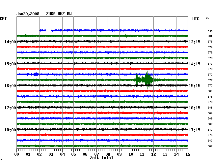Click the 16:00 CET time label
Image resolution: width=214 pixels, height=163 pixels.
click(10, 86)
